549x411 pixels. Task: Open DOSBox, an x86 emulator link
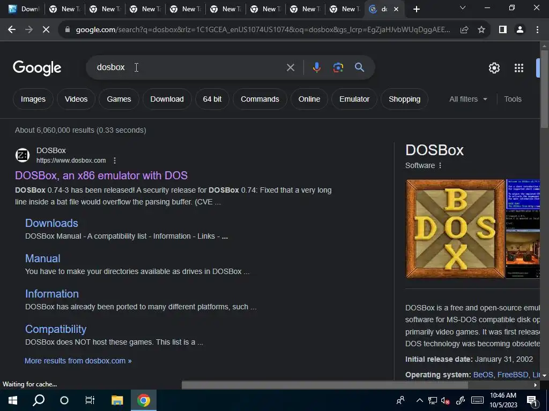101,176
